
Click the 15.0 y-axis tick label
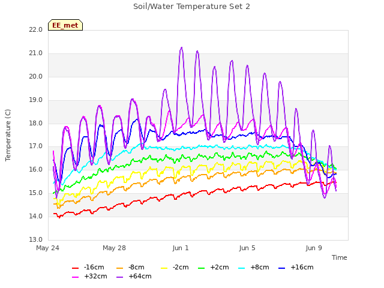point(35,193)
